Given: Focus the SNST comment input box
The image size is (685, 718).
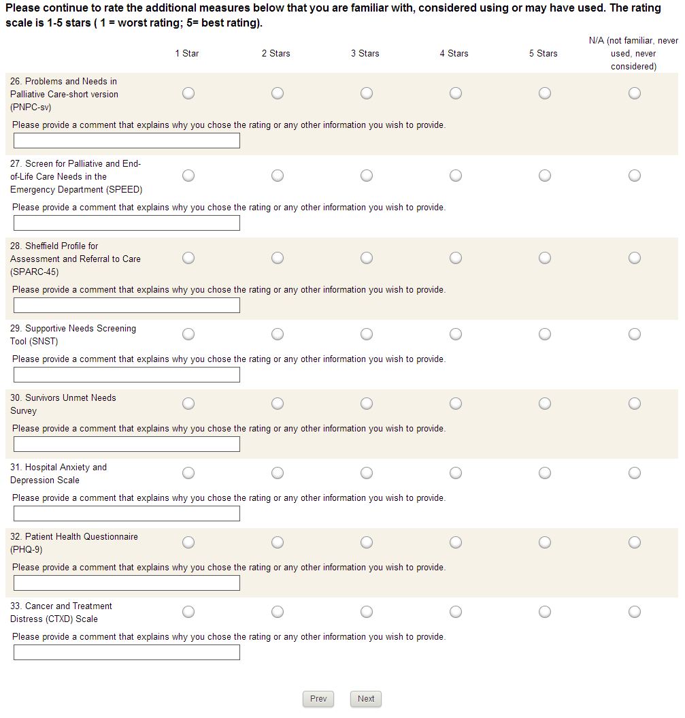Looking at the screenshot, I should [x=127, y=375].
